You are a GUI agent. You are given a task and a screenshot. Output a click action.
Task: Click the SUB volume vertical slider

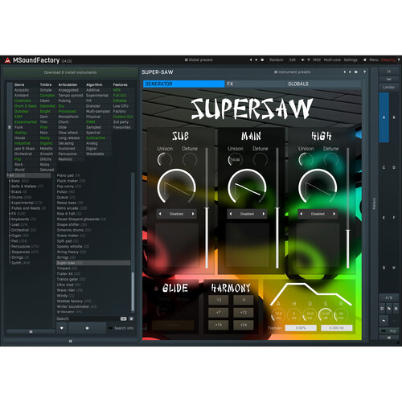207,207
